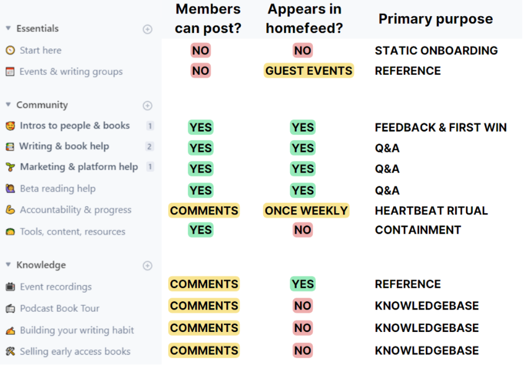The width and height of the screenshot is (524, 365).
Task: Collapse the Community section arrow
Action: pyautogui.click(x=8, y=105)
